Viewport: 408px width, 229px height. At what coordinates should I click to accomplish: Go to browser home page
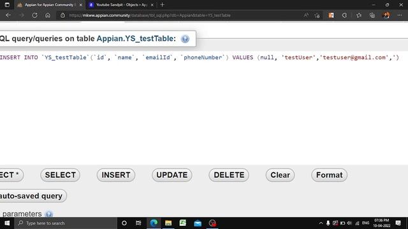point(48,15)
